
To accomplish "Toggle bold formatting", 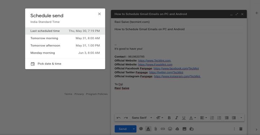I will coord(169,118).
